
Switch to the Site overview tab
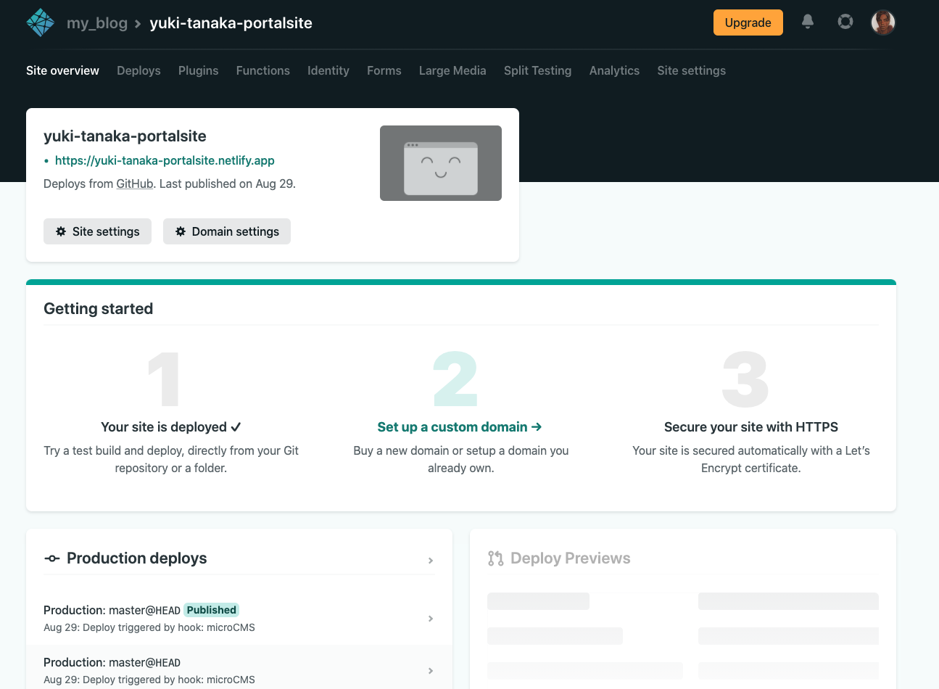[x=62, y=70]
